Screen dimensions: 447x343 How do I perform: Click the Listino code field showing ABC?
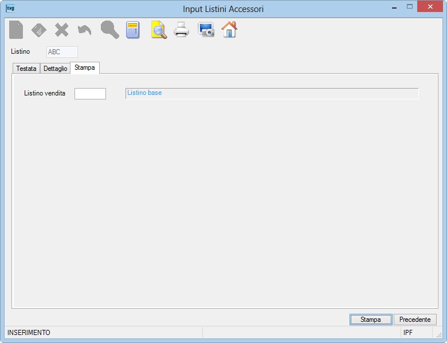pos(62,52)
